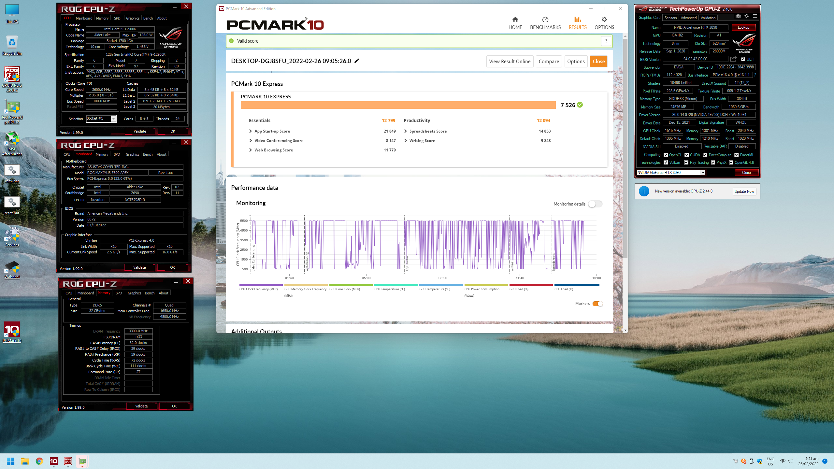
Task: Click Bus Interface question mark in GPU-Z
Action: click(755, 75)
